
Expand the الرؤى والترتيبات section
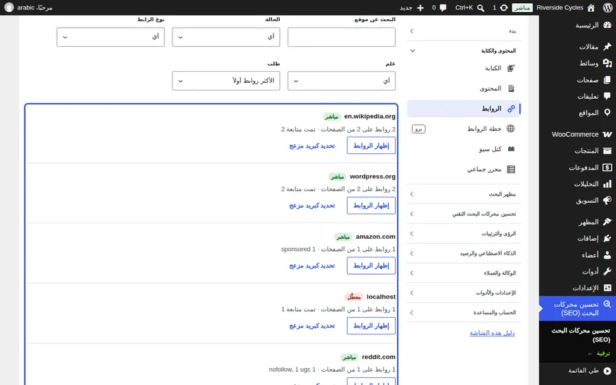click(464, 234)
